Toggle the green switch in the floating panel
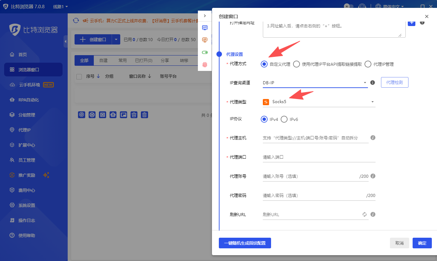Screen dimensions: 437x261 coord(205,52)
